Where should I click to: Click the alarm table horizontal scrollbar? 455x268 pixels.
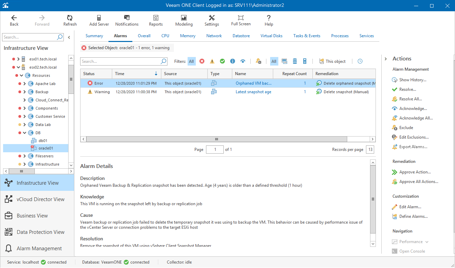pyautogui.click(x=217, y=139)
